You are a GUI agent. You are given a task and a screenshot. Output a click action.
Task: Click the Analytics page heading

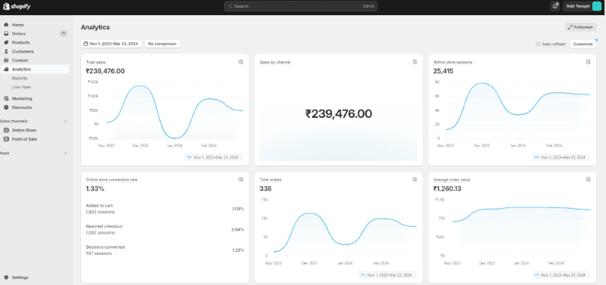tap(95, 27)
